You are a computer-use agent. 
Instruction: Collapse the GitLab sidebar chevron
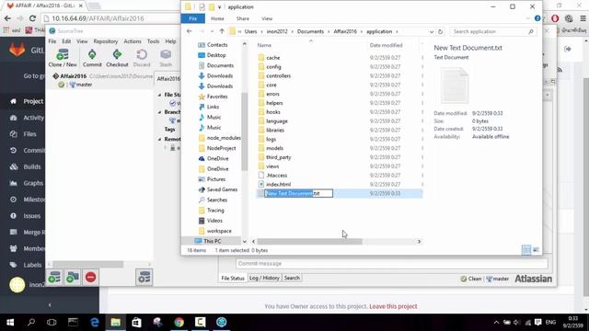[x=50, y=304]
